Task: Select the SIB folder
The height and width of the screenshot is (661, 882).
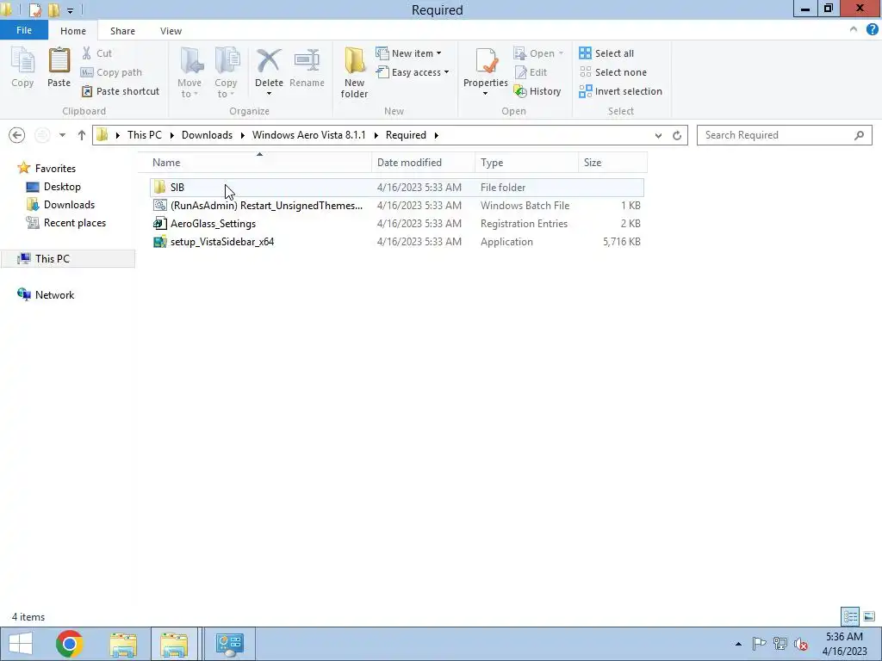Action: [396, 187]
